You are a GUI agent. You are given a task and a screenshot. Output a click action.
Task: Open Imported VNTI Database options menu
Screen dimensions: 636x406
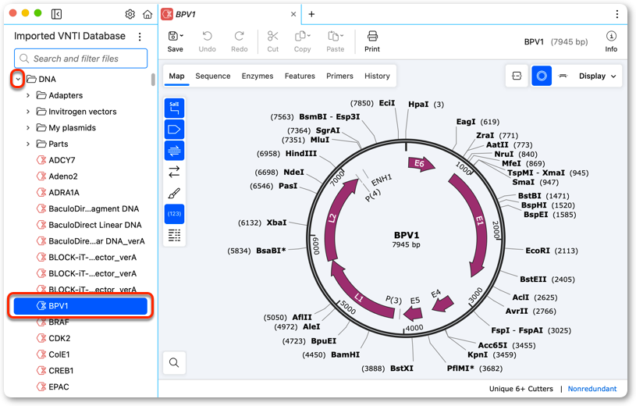140,37
